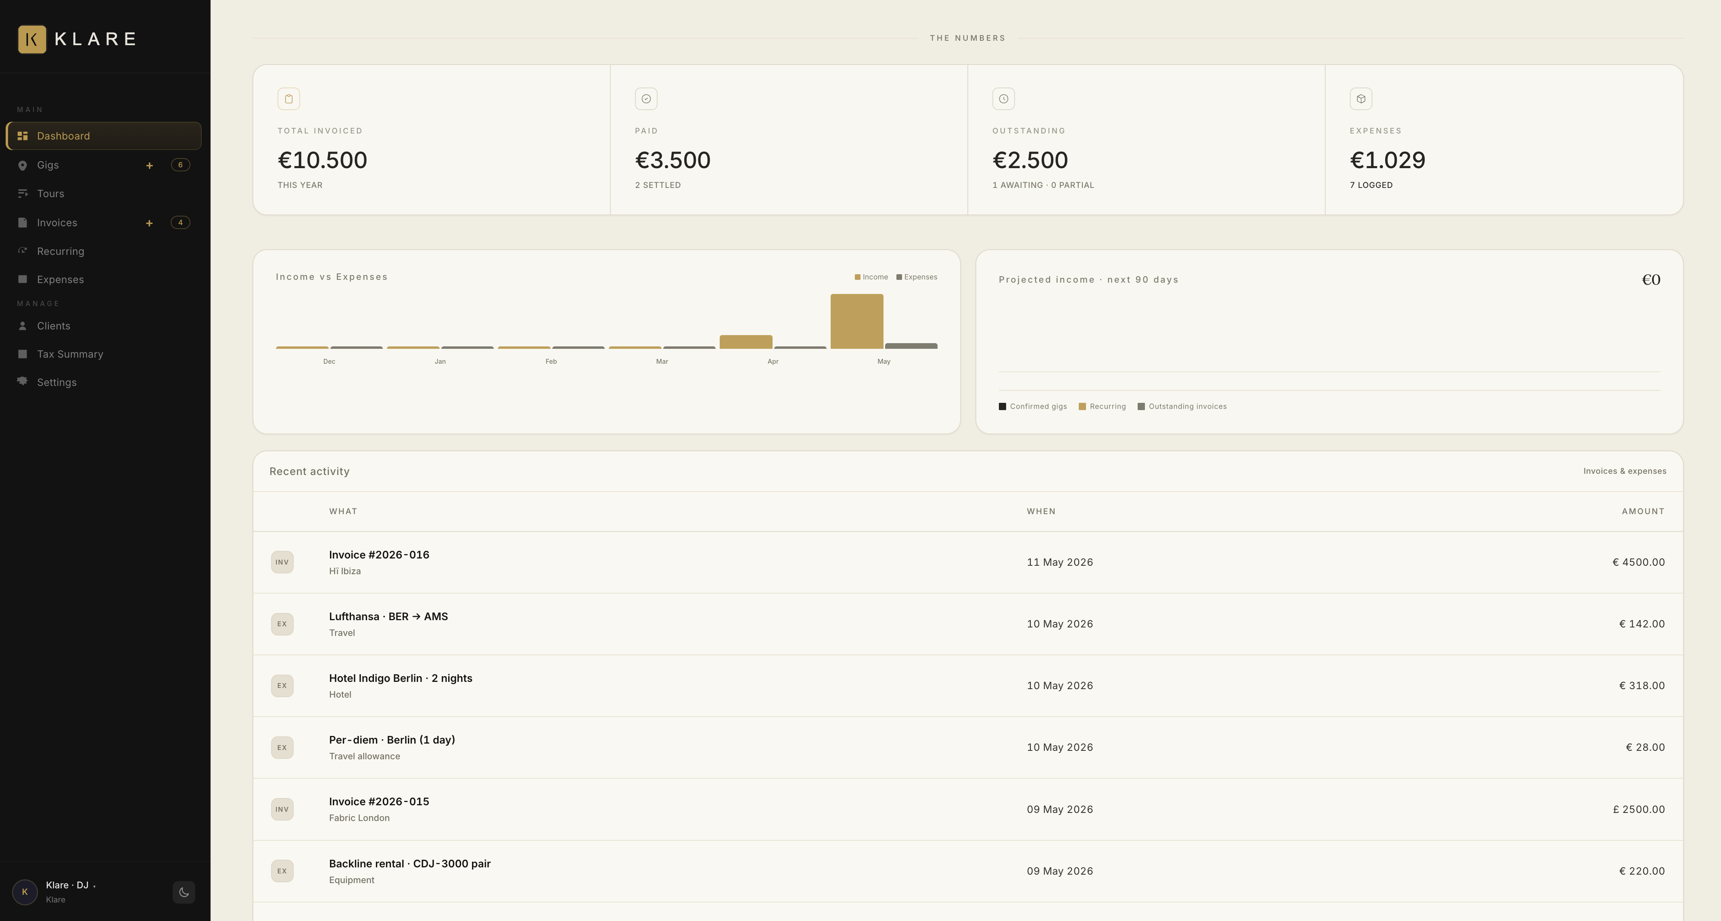This screenshot has width=1721, height=921.
Task: Click the Expenses box icon card
Action: (x=1361, y=99)
